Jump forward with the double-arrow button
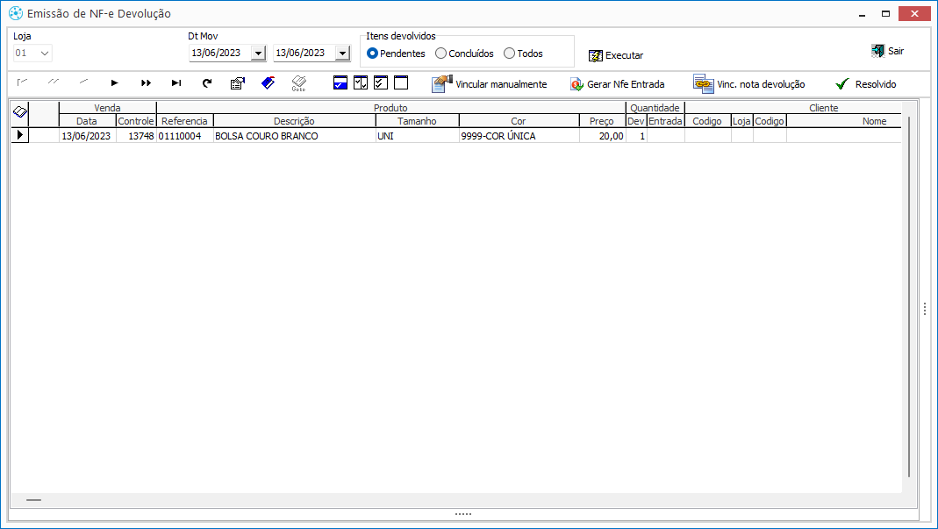The image size is (938, 529). point(146,83)
